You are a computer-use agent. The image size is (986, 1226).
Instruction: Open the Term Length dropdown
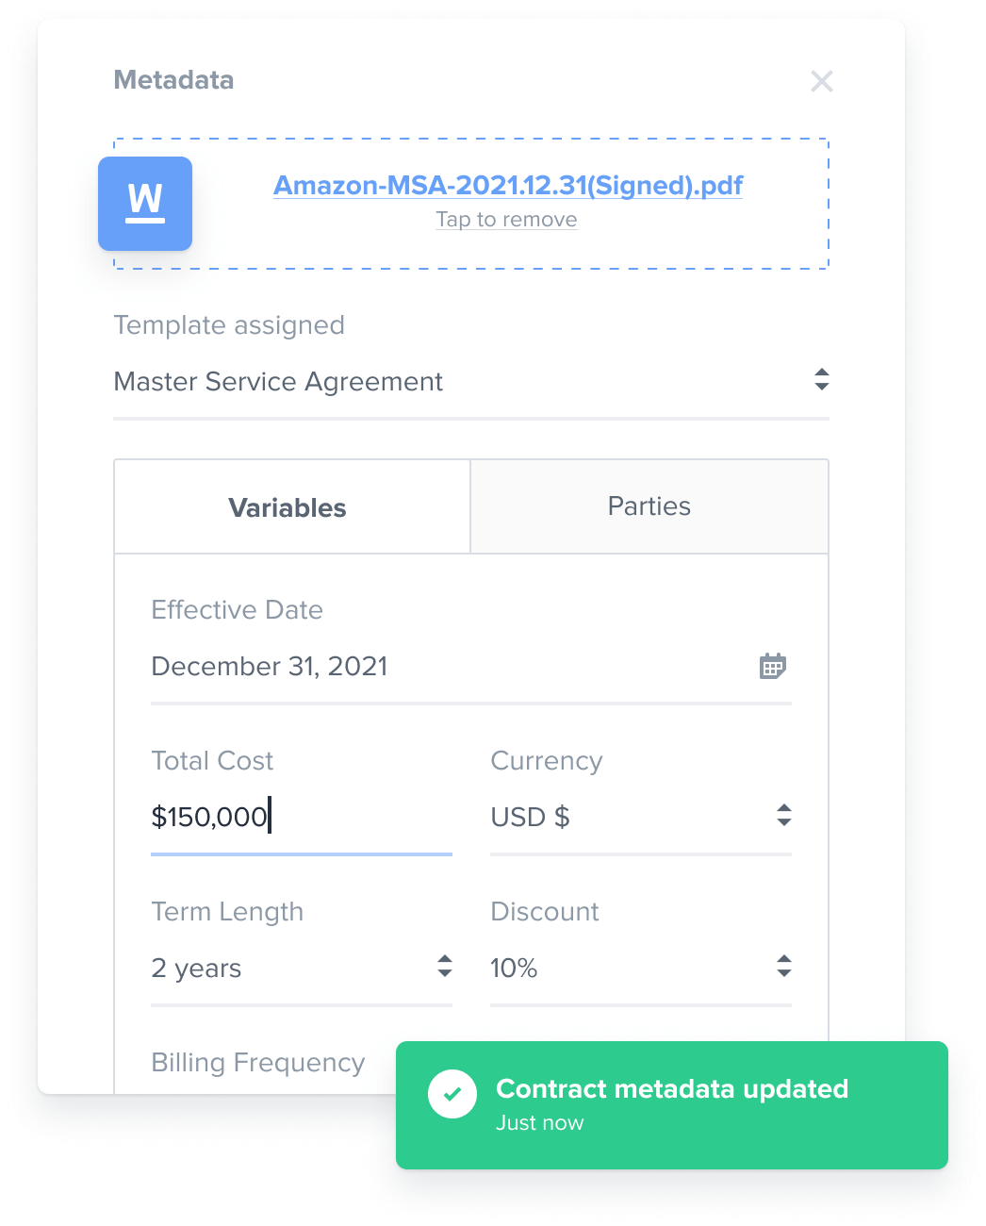click(302, 968)
